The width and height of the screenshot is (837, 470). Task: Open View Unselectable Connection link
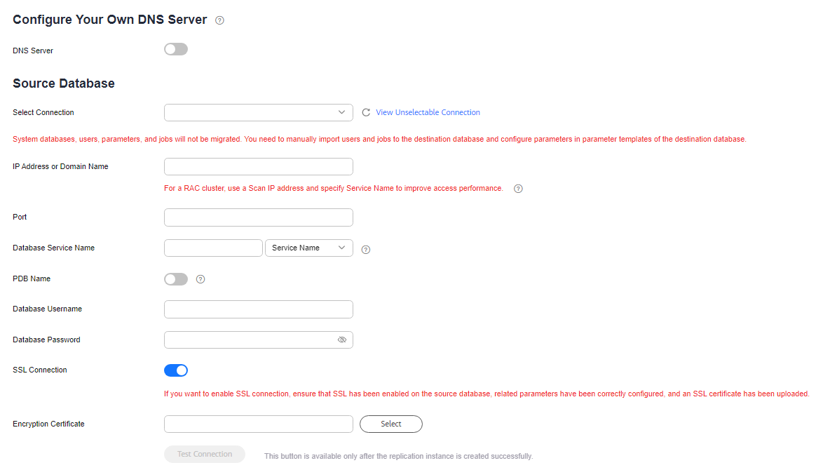(x=428, y=112)
